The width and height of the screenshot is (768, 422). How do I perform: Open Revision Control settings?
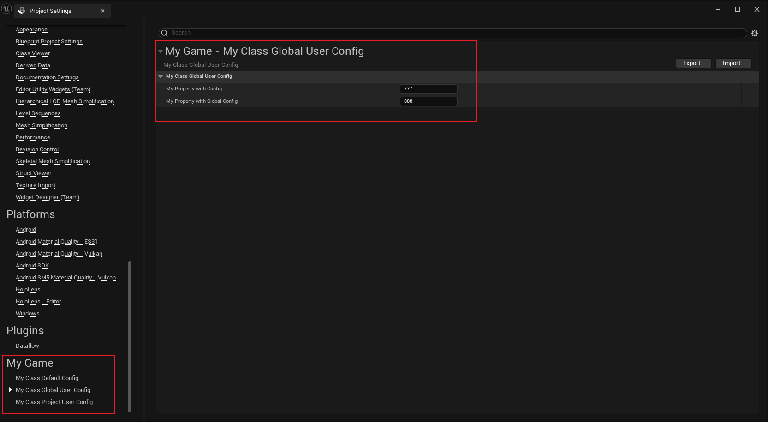click(37, 149)
